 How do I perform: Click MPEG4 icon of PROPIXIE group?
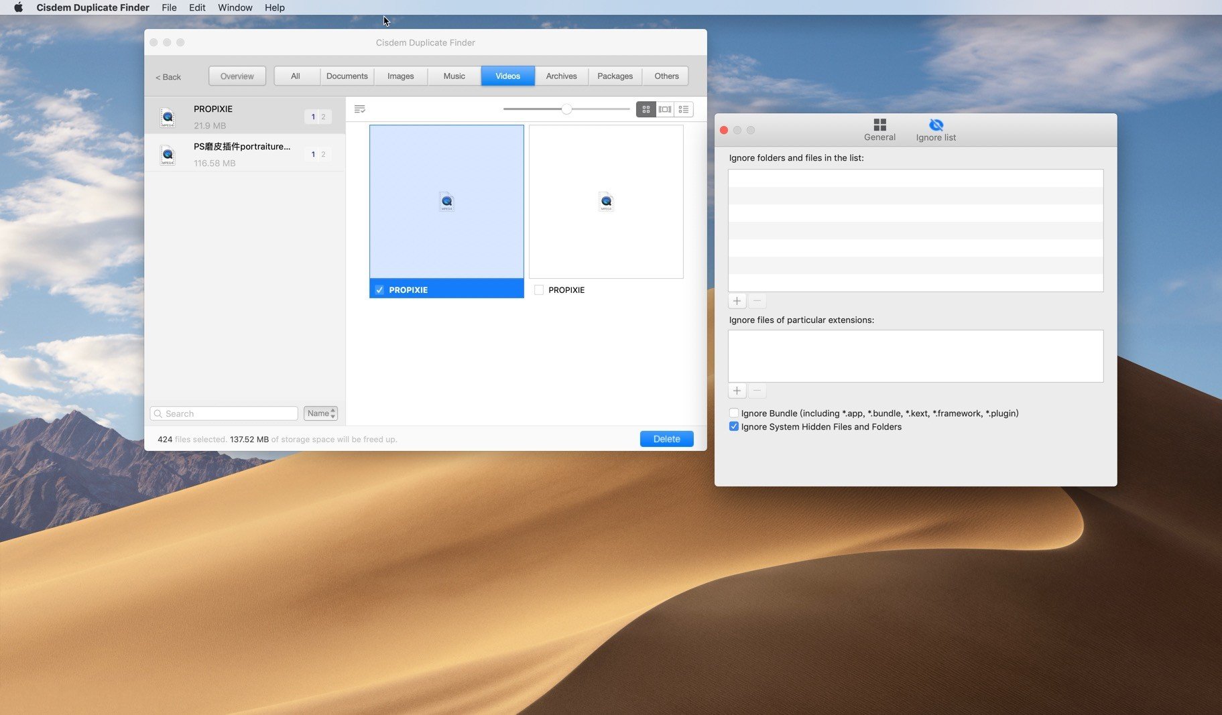tap(168, 117)
